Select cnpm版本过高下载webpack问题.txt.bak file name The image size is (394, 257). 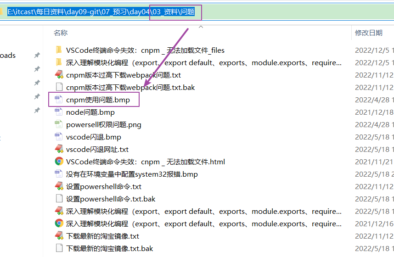click(x=130, y=87)
